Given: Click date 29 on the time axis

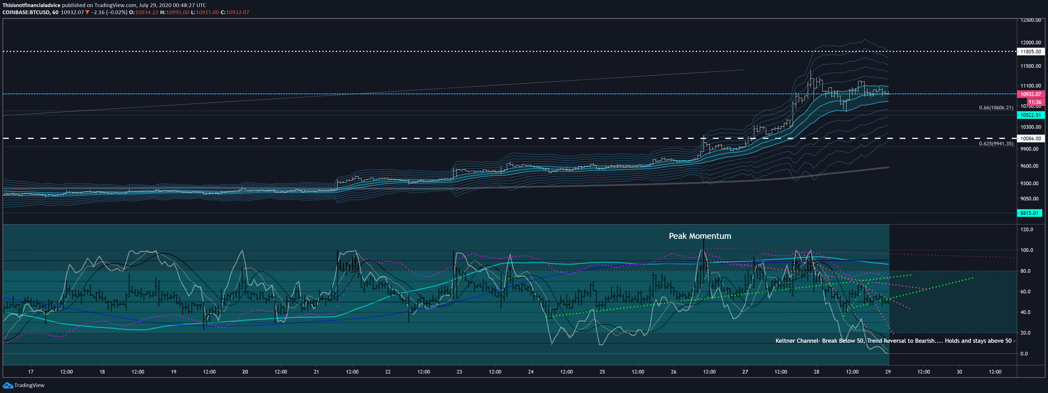Looking at the screenshot, I should (888, 372).
